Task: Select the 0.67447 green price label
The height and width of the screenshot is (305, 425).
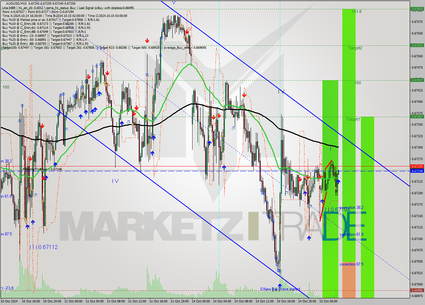Action: (417, 80)
